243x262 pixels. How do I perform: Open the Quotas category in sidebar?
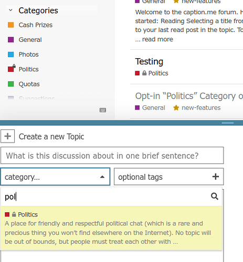pyautogui.click(x=29, y=84)
